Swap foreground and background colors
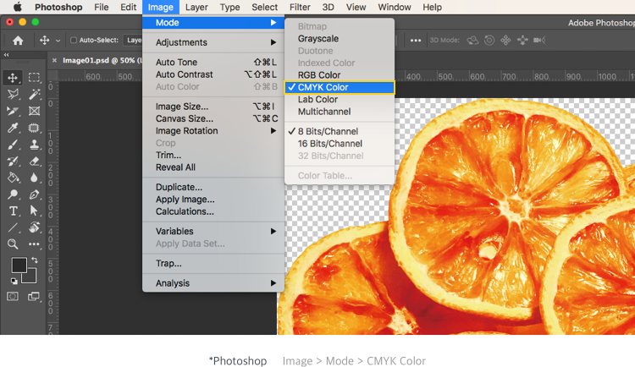Image resolution: width=635 pixels, height=367 pixels. [35, 260]
